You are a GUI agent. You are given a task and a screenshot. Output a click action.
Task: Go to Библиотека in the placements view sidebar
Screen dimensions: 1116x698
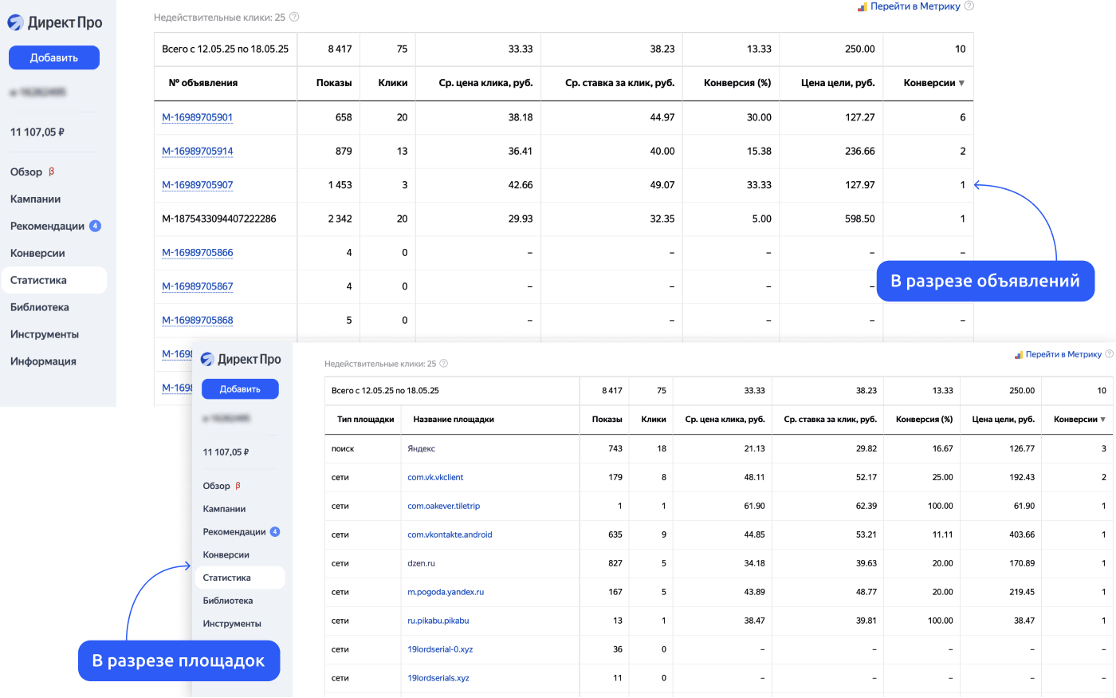227,601
